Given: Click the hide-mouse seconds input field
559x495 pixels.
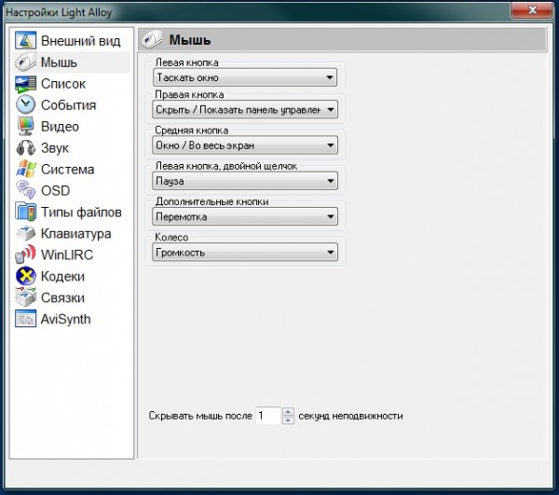Looking at the screenshot, I should coord(268,416).
